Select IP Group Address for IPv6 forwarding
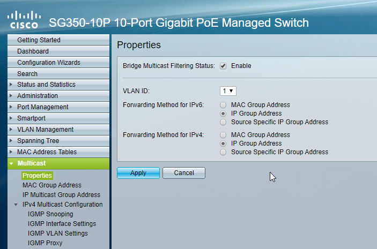The image size is (377, 249). point(223,114)
